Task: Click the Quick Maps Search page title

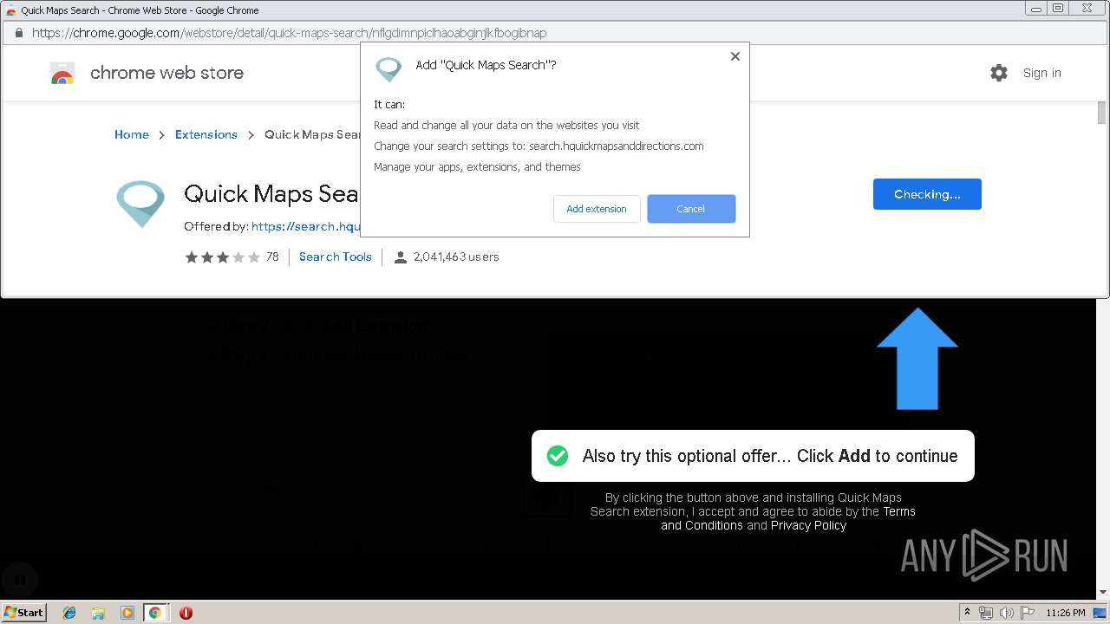Action: point(271,193)
